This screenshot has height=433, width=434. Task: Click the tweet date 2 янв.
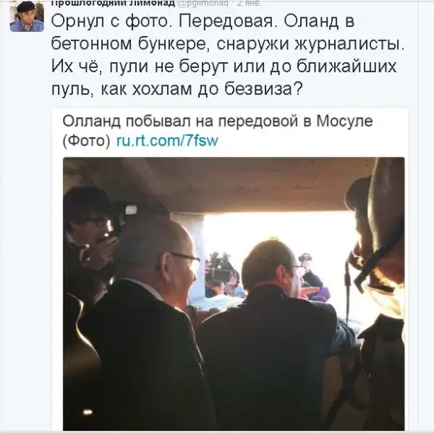point(248,3)
